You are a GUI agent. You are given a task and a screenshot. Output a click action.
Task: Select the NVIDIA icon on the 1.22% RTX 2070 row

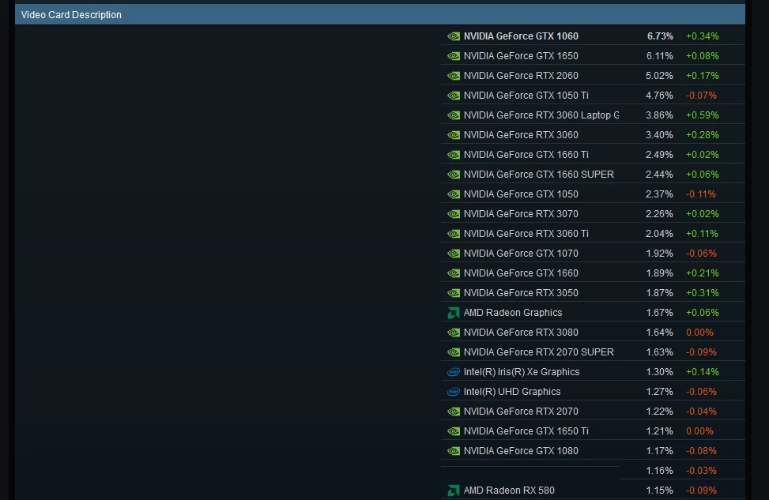[454, 412]
